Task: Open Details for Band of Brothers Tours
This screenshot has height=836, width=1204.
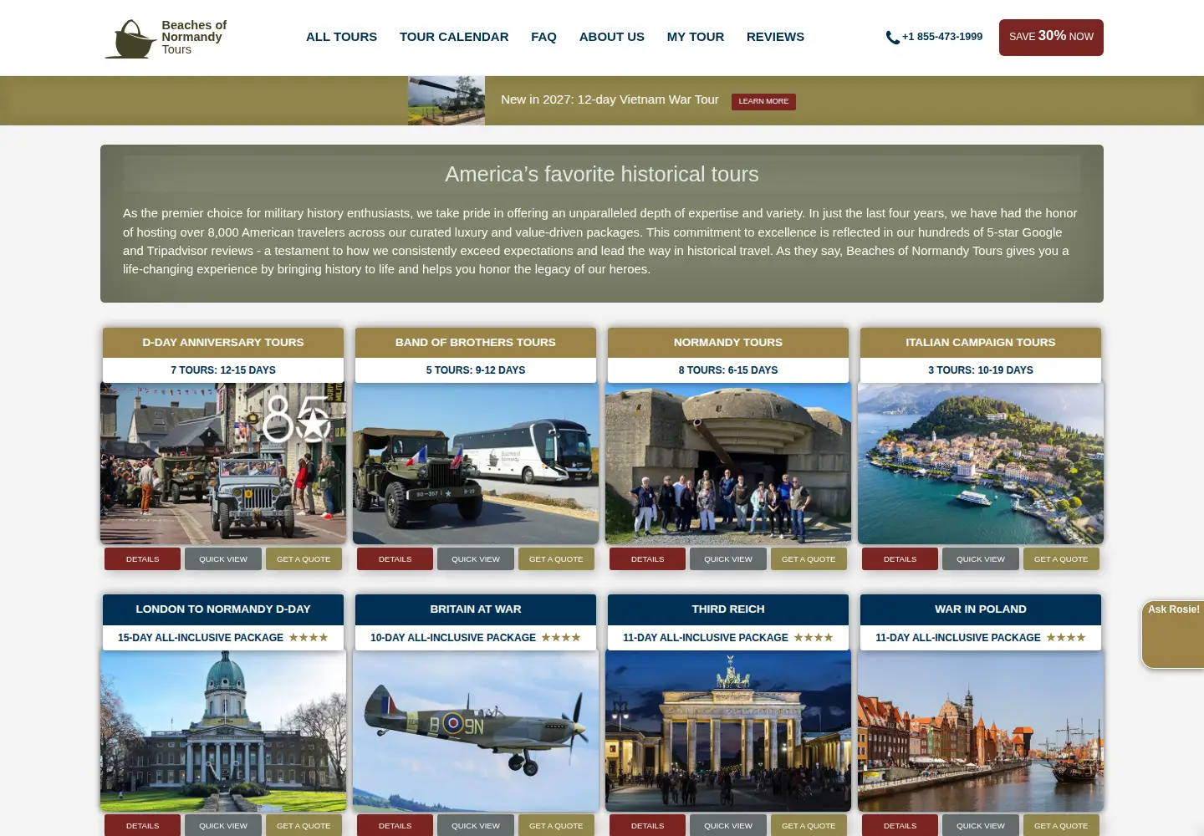Action: [395, 559]
